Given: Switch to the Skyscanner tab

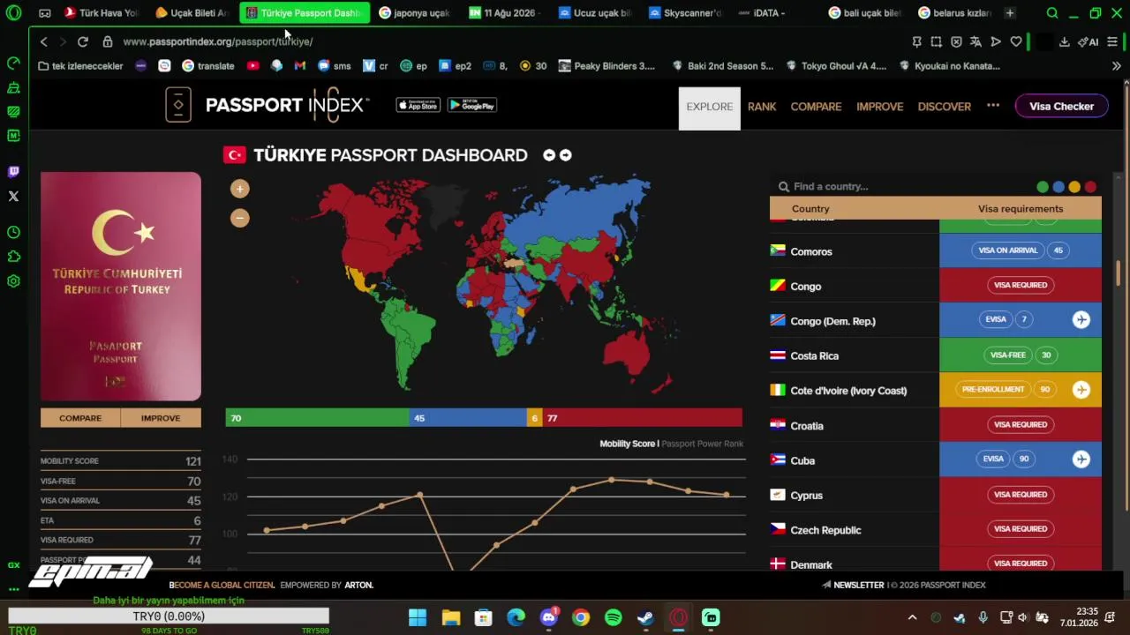Looking at the screenshot, I should click(x=685, y=13).
